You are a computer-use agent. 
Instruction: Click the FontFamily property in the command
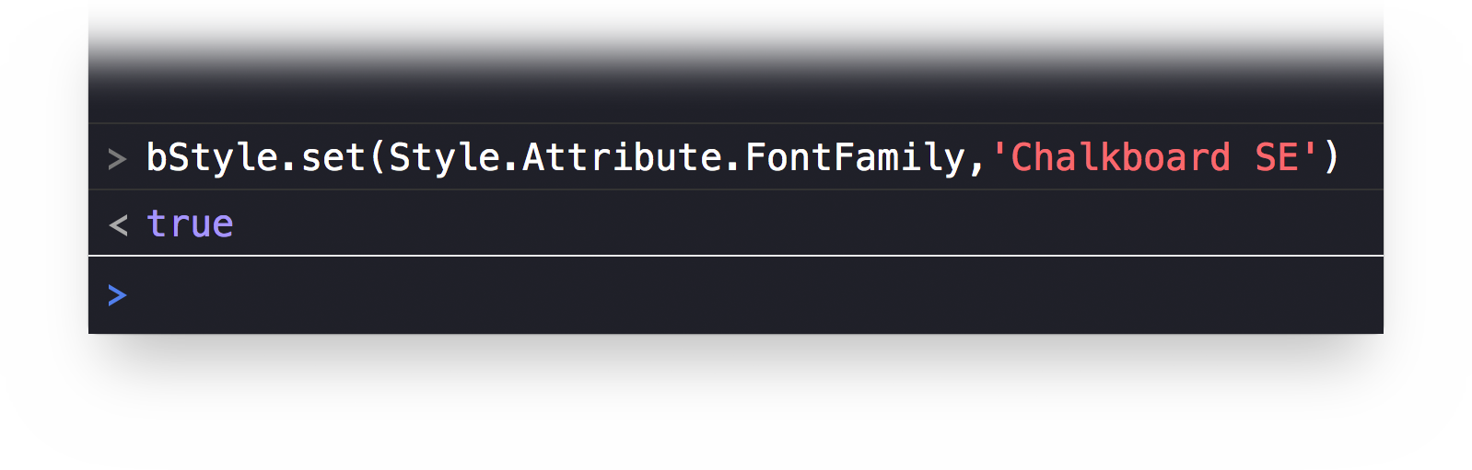(x=854, y=158)
